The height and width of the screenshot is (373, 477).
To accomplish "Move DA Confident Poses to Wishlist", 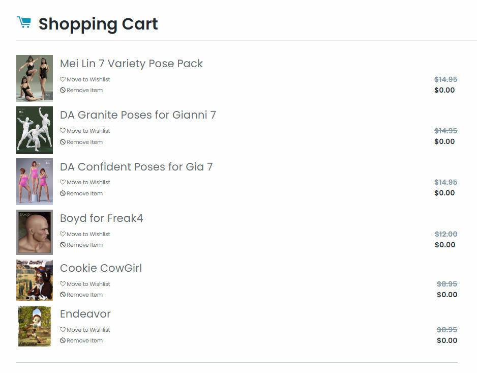I will point(88,182).
